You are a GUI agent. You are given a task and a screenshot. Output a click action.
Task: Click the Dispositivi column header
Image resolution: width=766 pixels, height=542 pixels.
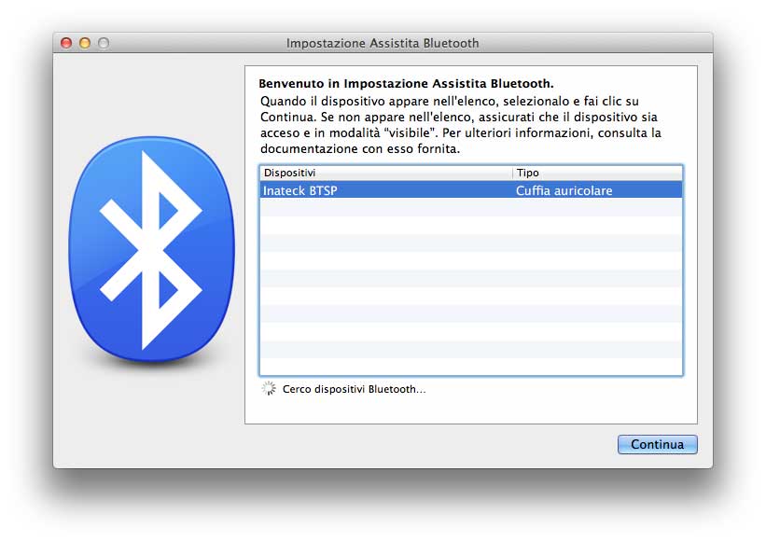point(386,173)
